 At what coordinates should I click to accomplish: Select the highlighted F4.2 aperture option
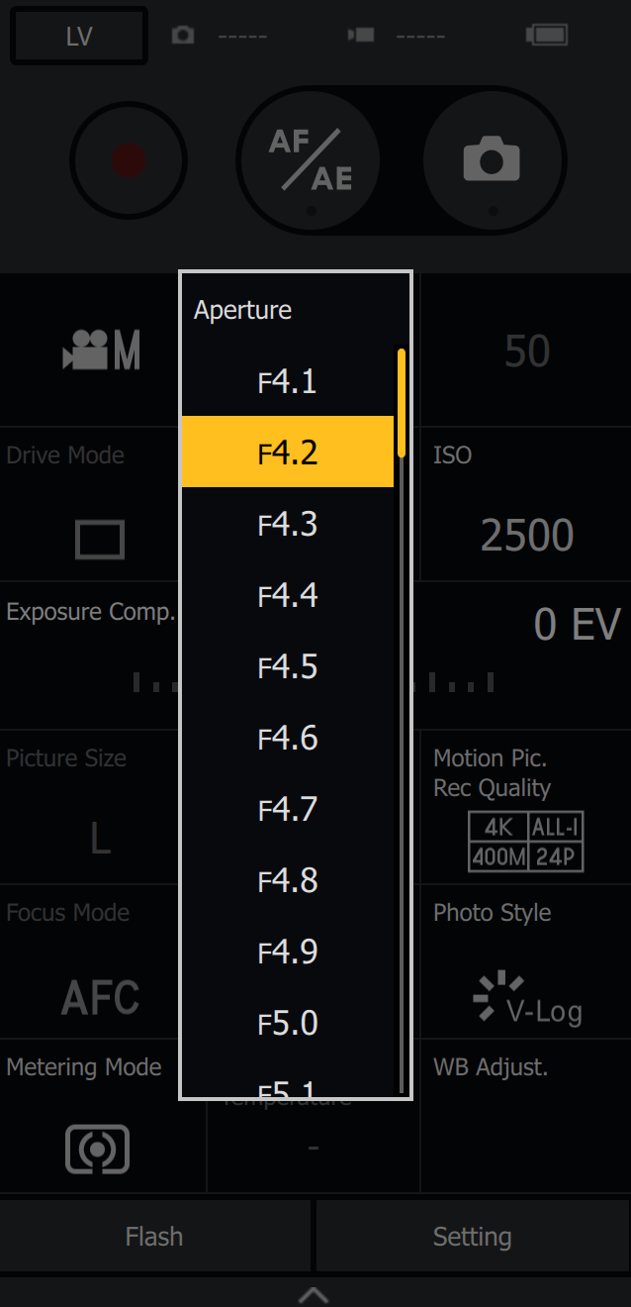[x=288, y=452]
